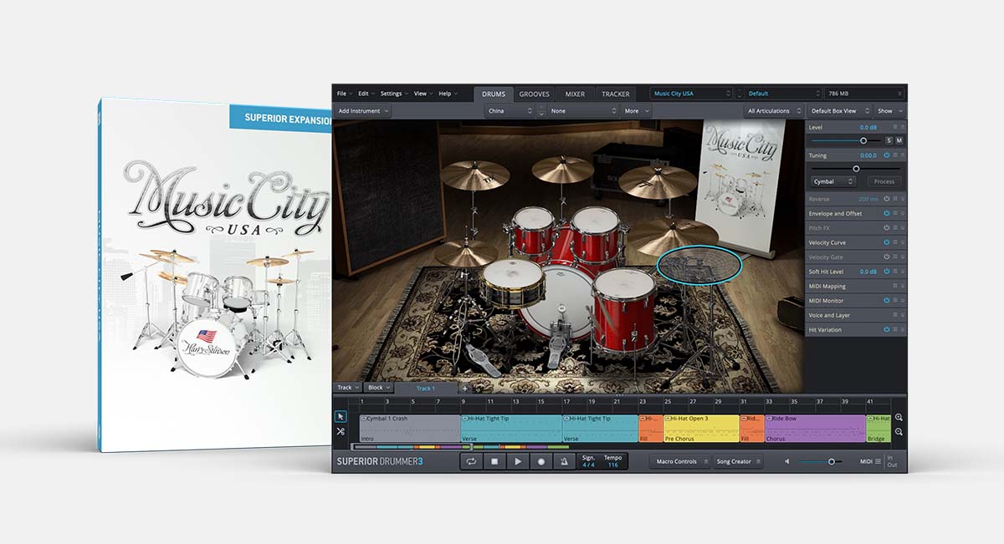Image resolution: width=1004 pixels, height=544 pixels.
Task: Open the Add Instrument dropdown
Action: tap(363, 110)
